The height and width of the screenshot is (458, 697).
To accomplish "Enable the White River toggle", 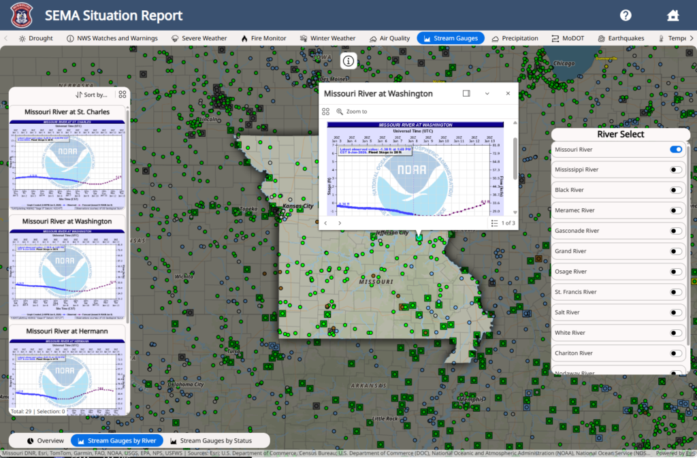I will coord(676,333).
